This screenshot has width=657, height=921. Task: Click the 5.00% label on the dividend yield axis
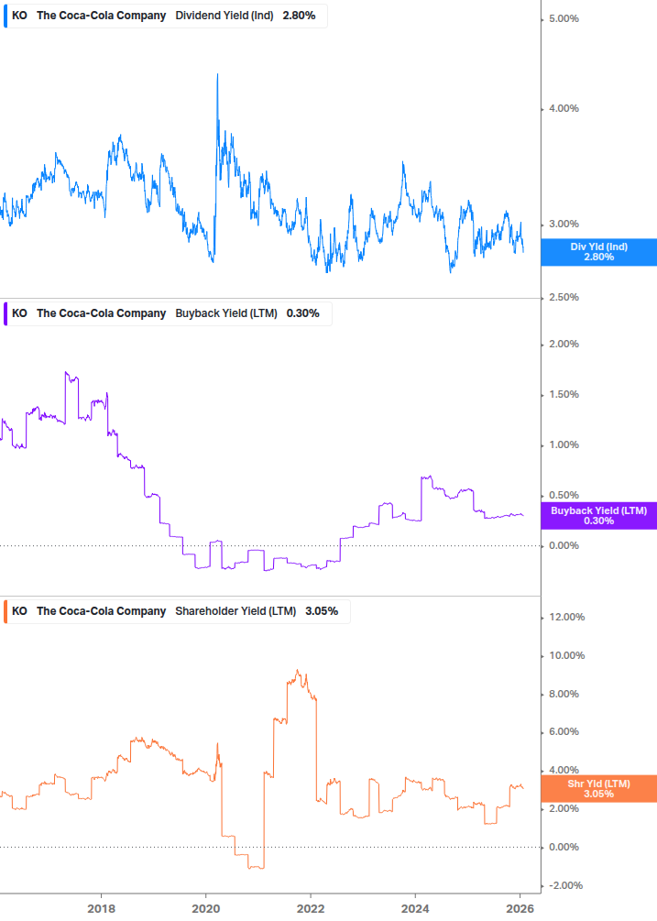[564, 18]
